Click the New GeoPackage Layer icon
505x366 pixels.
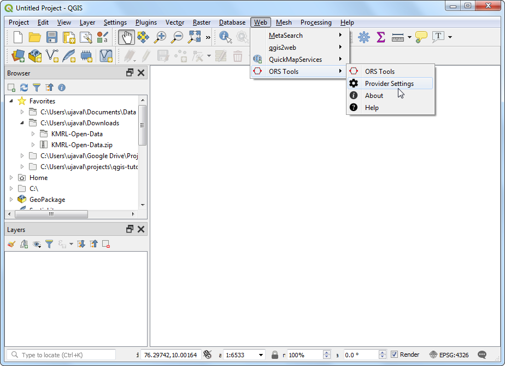(x=35, y=56)
